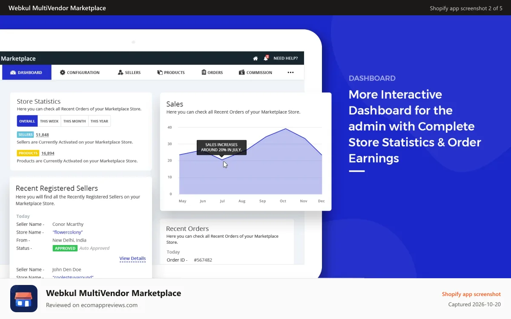
Task: Click the Configuration gear icon
Action: coord(63,72)
